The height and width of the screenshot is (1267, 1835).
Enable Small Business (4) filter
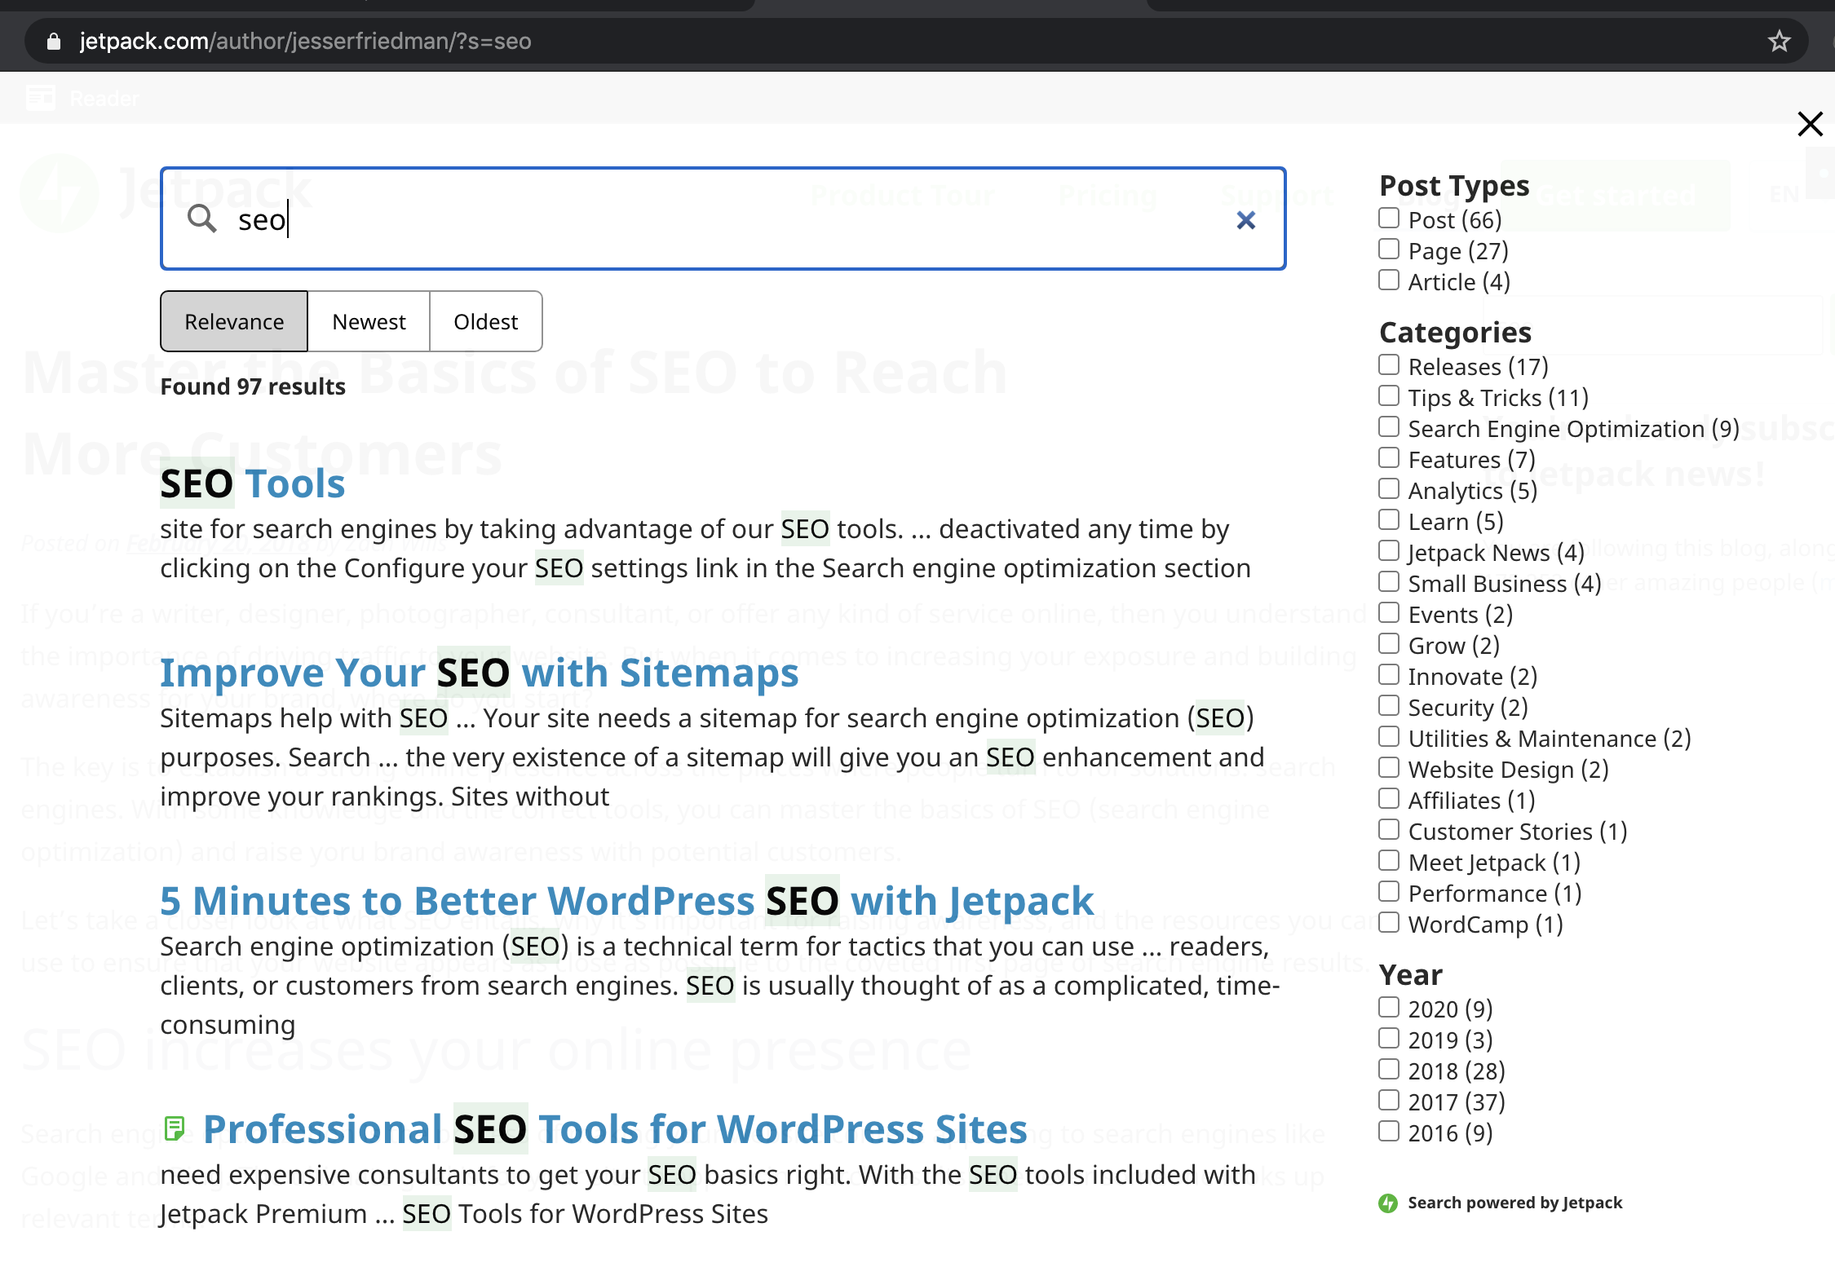[1389, 582]
